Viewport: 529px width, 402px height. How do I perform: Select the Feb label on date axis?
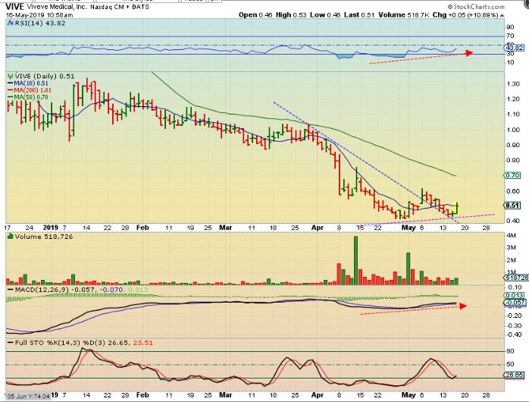[145, 225]
